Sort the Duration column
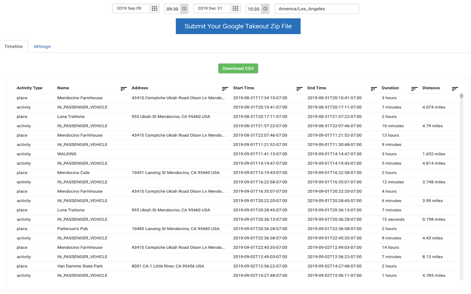Image resolution: width=471 pixels, height=294 pixels. [414, 89]
